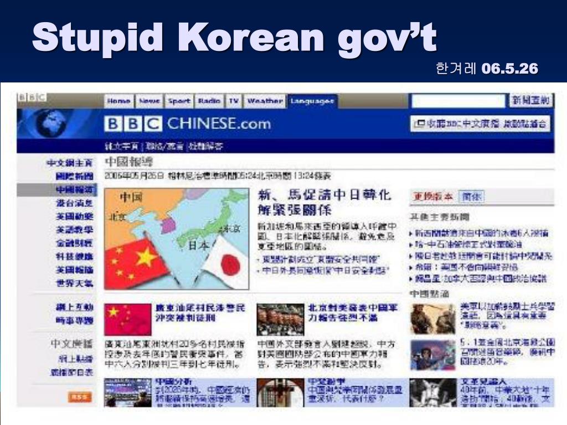Click the China-Japan map lead image

(x=177, y=239)
